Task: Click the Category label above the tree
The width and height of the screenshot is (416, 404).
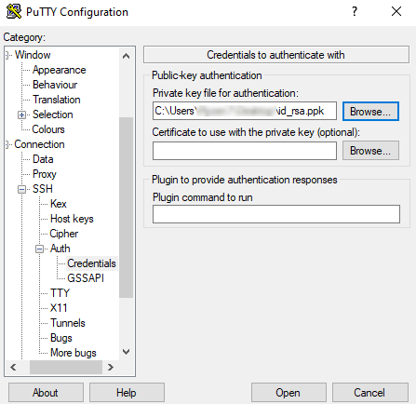Action: [24, 37]
